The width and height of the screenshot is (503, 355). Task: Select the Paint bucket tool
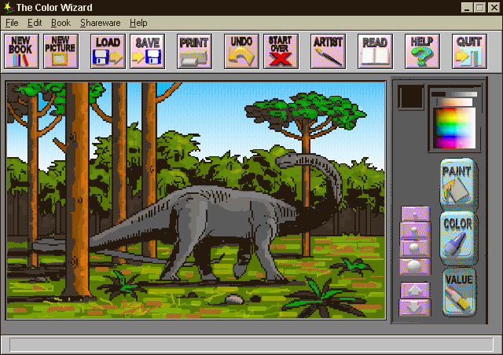click(458, 184)
